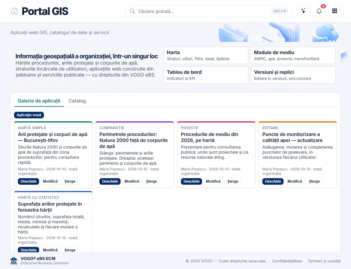Create an app with Aplicație nouă

pos(29,115)
